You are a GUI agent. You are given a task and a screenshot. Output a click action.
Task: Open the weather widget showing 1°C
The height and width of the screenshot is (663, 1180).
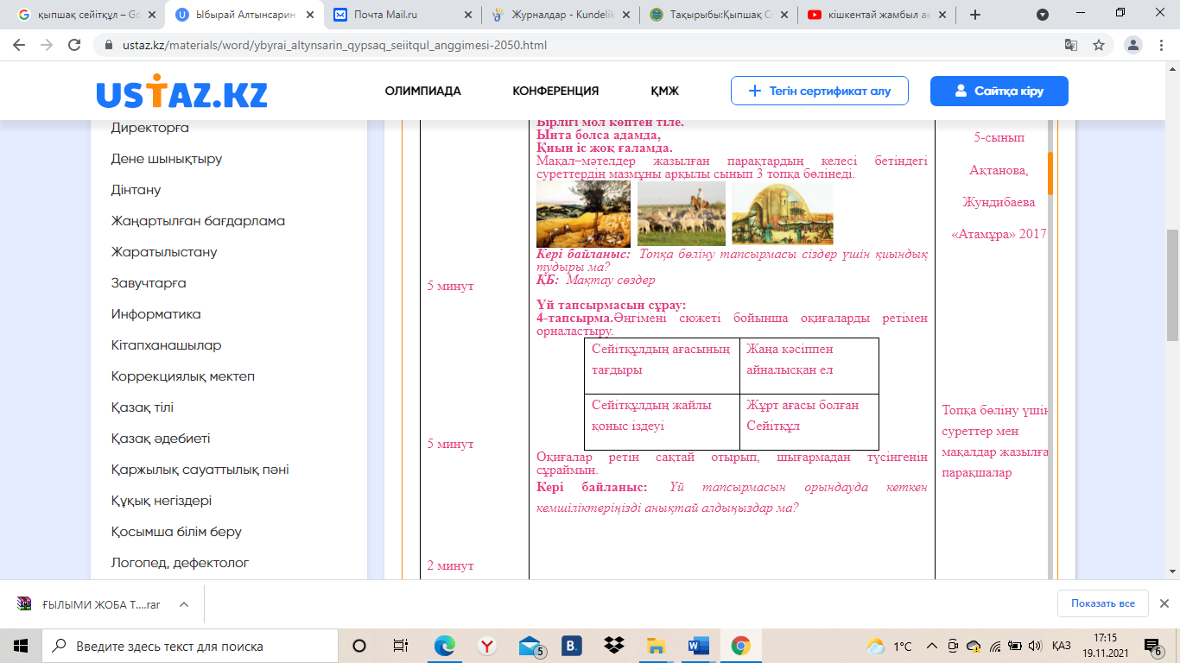click(x=889, y=646)
